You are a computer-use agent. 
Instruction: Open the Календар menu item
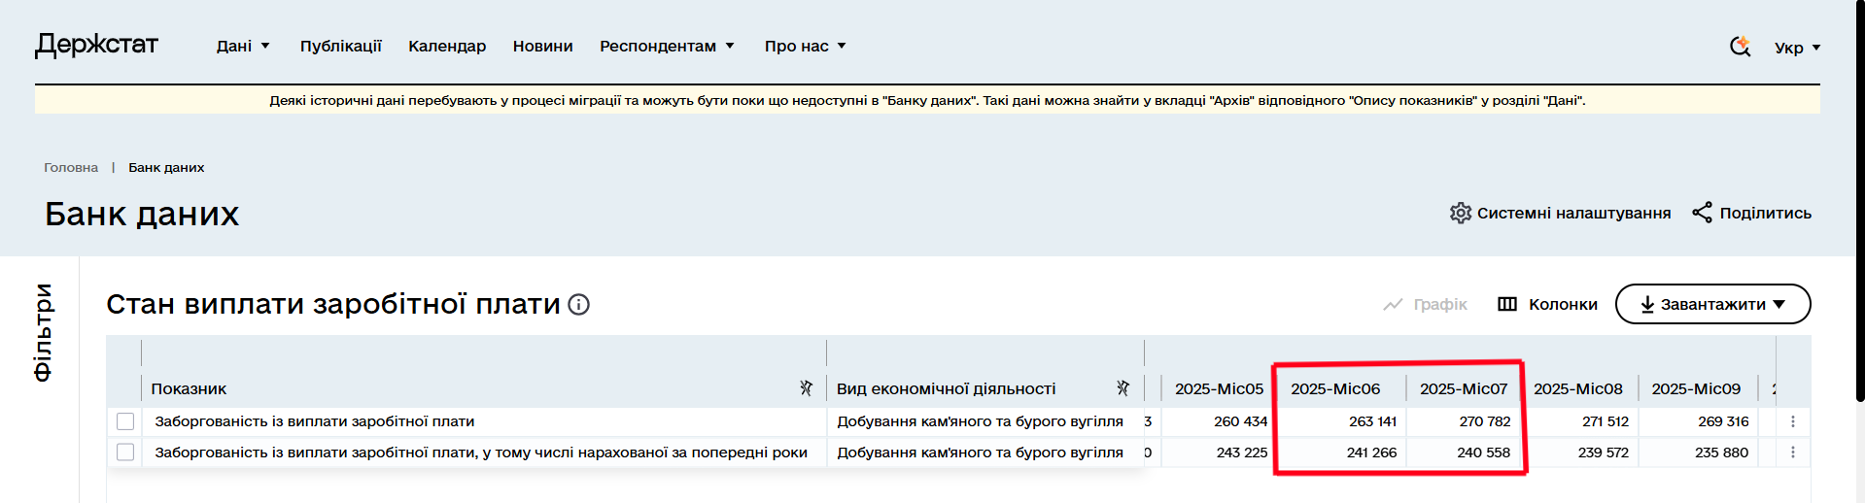click(x=447, y=46)
